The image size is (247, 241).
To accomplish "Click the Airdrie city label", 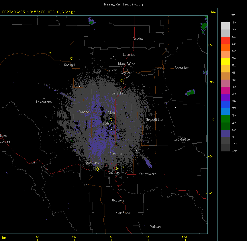I will (x=115, y=154).
